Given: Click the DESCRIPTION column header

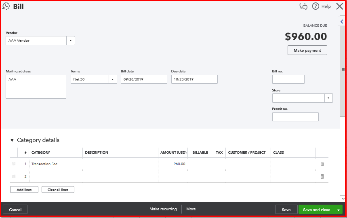Looking at the screenshot, I should tap(97, 152).
